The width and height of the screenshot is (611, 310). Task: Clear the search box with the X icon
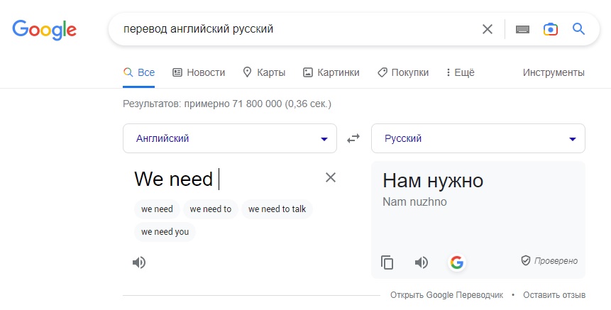coord(487,29)
